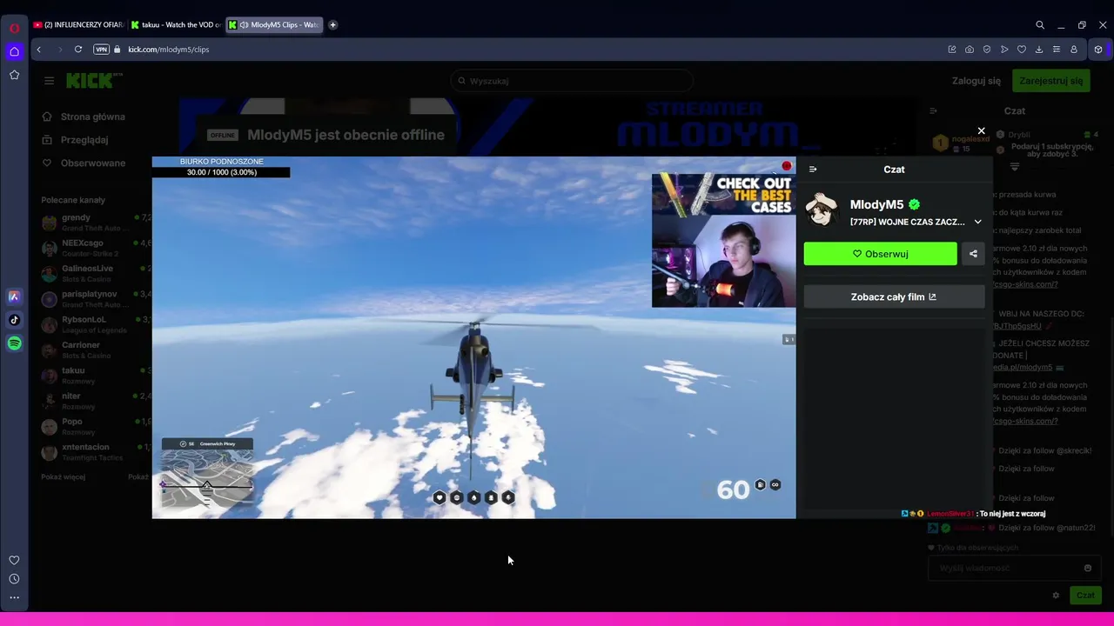Image resolution: width=1114 pixels, height=626 pixels.
Task: Go back to previous page
Action: click(x=38, y=50)
